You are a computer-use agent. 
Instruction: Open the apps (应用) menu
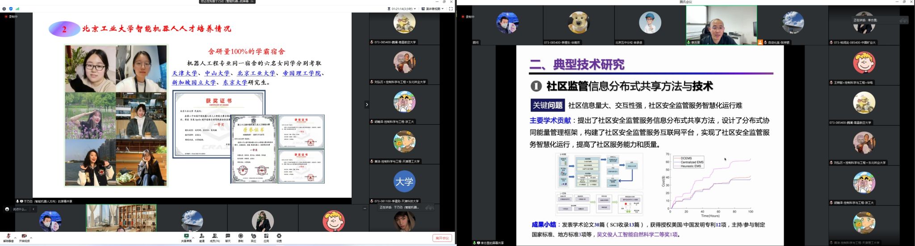click(266, 236)
